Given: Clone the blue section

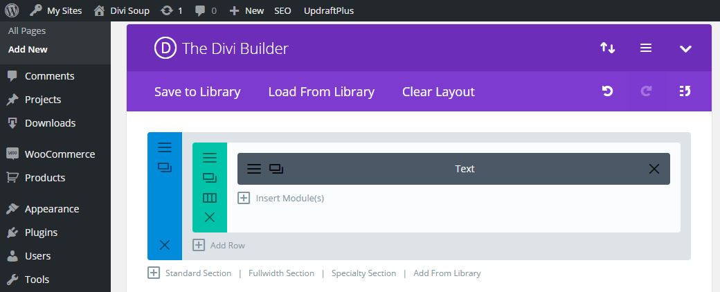Looking at the screenshot, I should 164,167.
